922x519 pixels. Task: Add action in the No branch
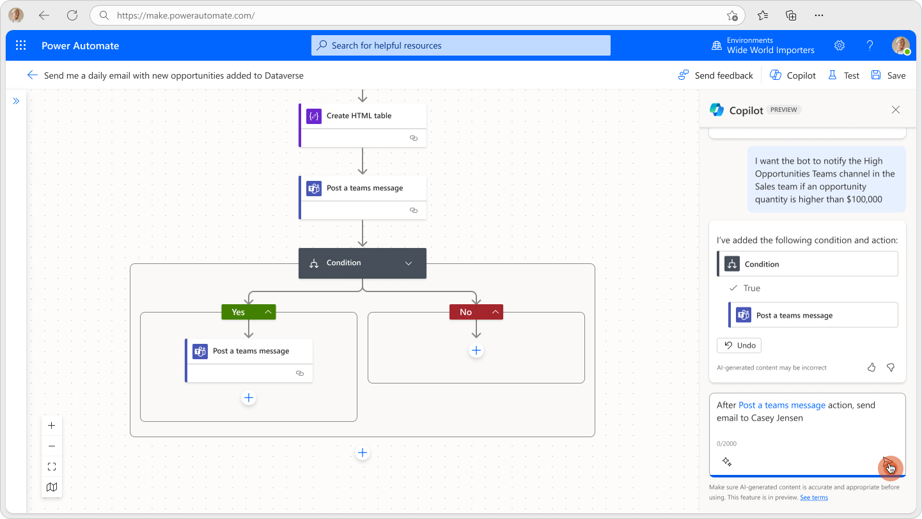click(x=476, y=350)
